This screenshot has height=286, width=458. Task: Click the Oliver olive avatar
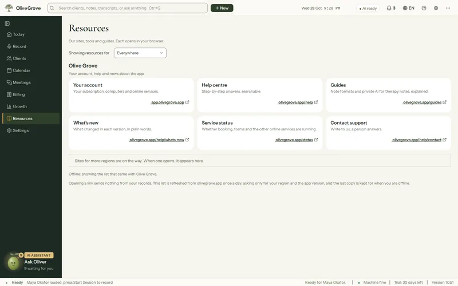point(13,263)
